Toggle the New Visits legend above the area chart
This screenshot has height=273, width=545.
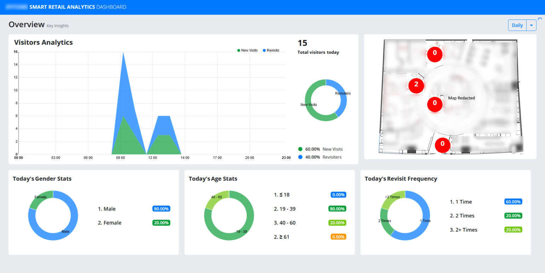coord(247,51)
